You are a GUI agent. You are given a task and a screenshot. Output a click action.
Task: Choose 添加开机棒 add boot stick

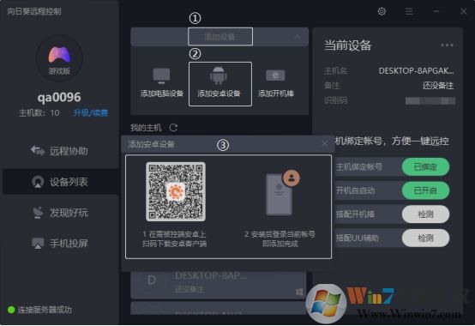[x=276, y=83]
